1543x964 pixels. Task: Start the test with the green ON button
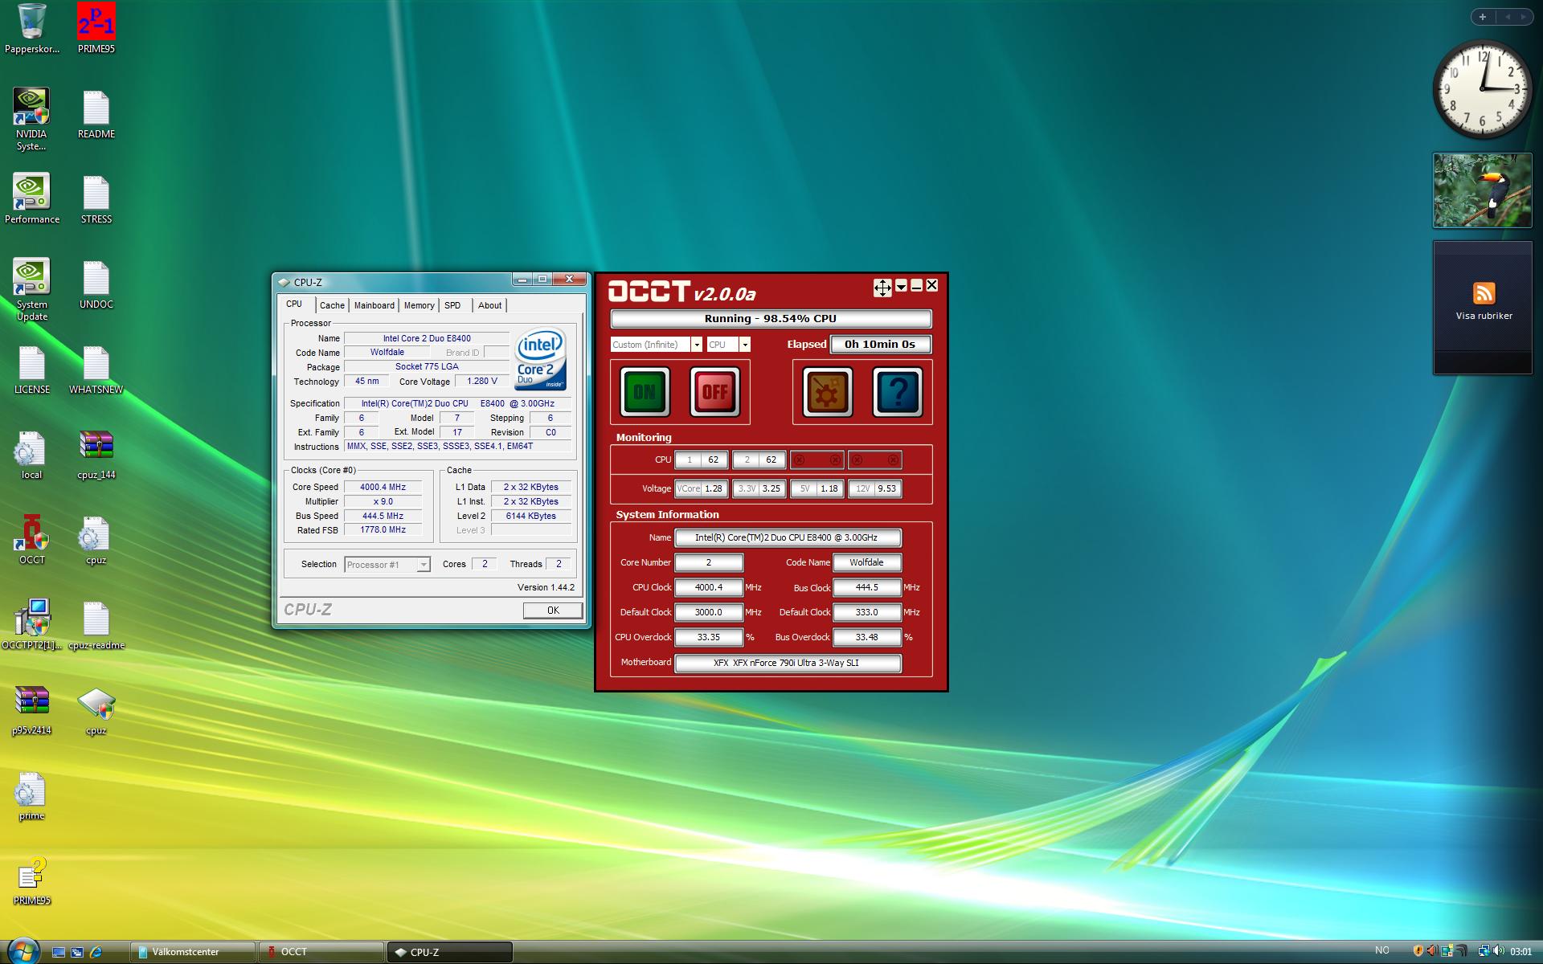[x=645, y=392]
